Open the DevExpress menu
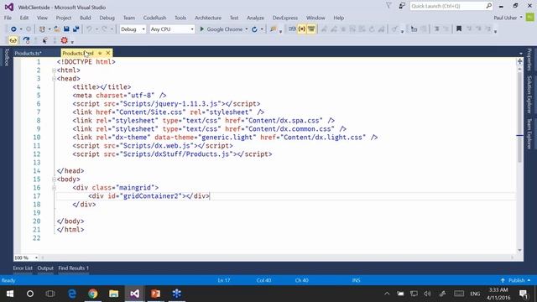This screenshot has width=537, height=302. point(285,18)
